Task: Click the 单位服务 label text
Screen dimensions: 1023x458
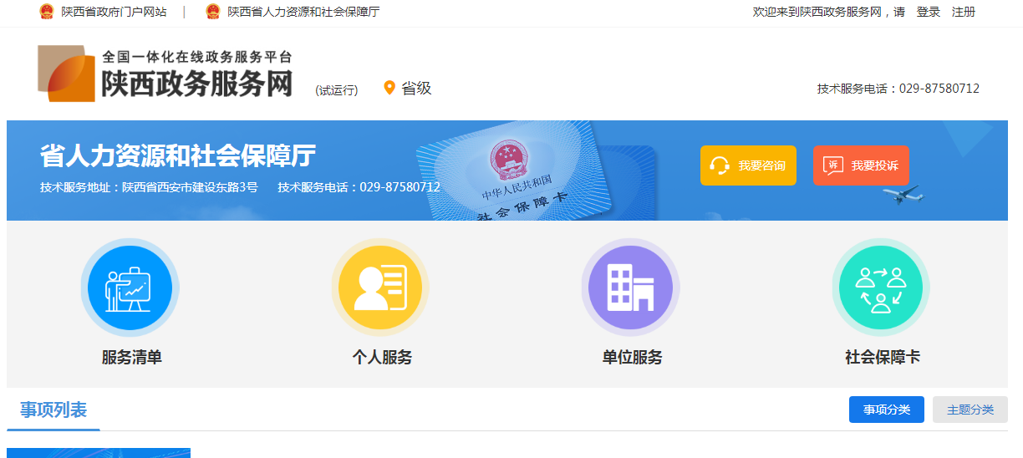Action: [x=633, y=357]
